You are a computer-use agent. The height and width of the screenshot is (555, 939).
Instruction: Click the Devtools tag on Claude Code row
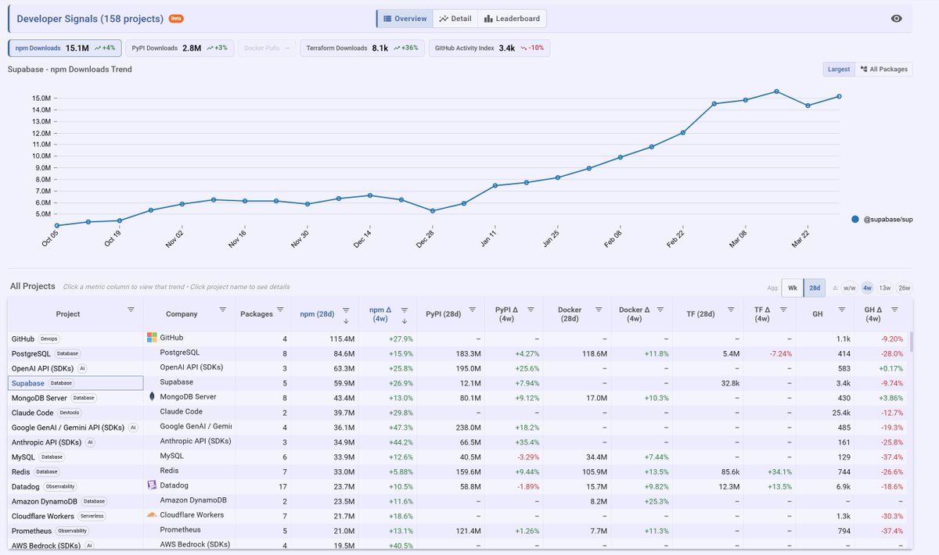[70, 413]
